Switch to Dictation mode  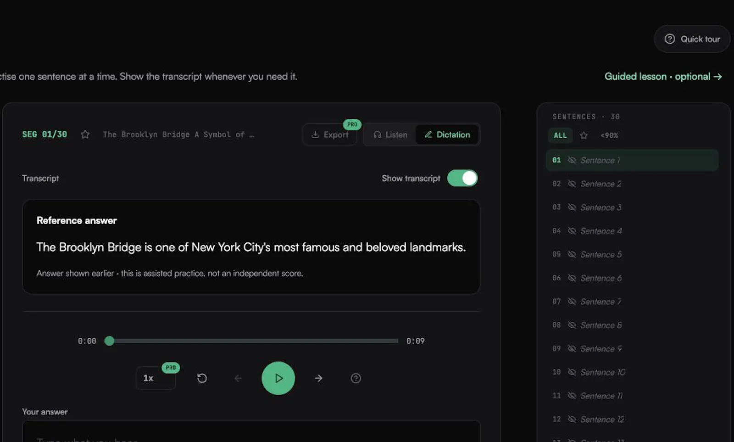(447, 134)
